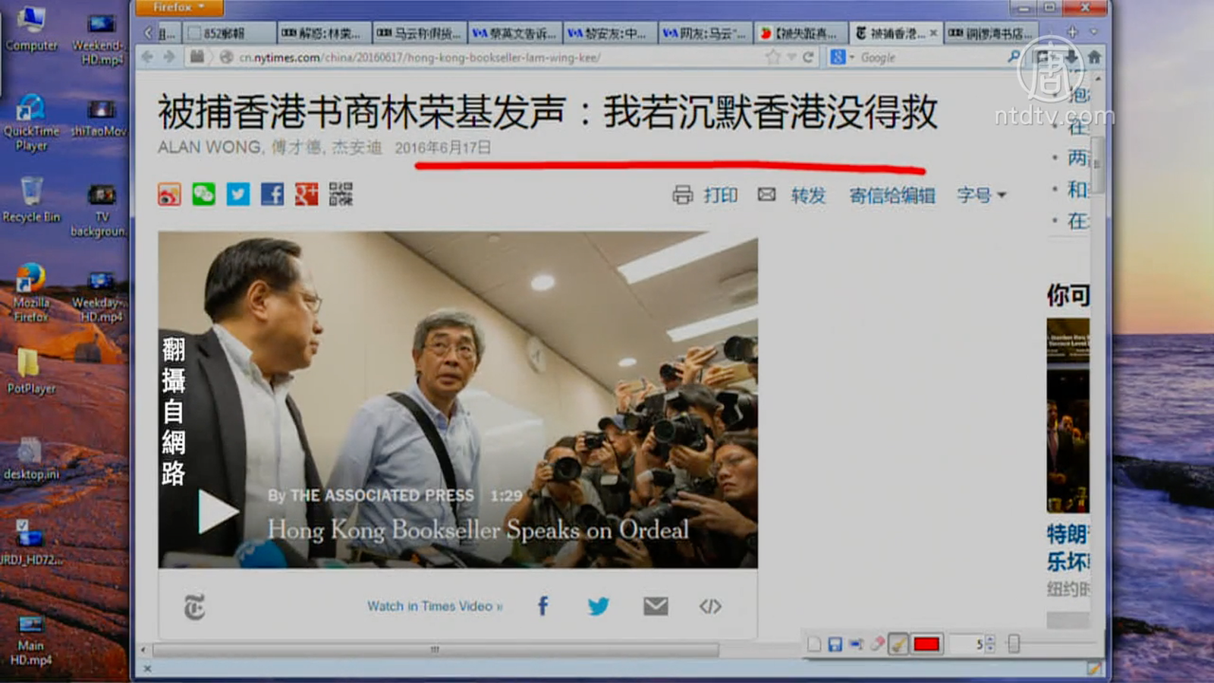Toggle the brush drawing tool
This screenshot has width=1214, height=683.
898,644
